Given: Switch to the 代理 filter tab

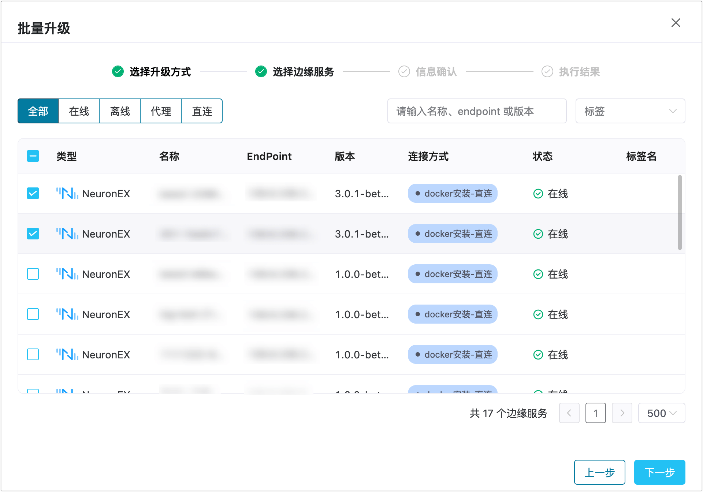Looking at the screenshot, I should click(161, 111).
